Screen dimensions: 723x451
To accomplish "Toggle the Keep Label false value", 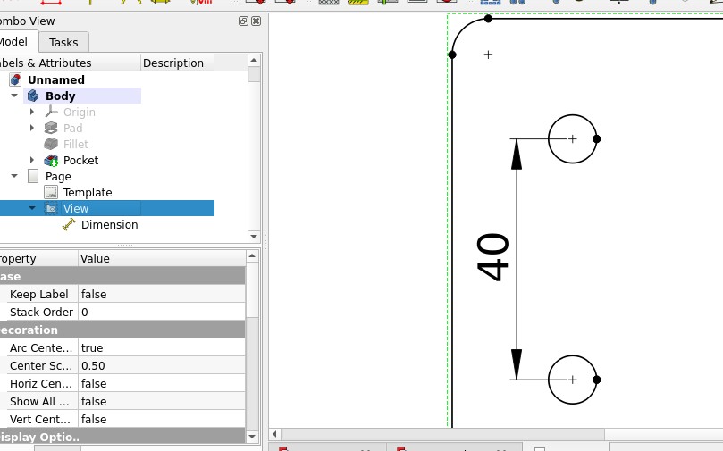I will pos(161,295).
